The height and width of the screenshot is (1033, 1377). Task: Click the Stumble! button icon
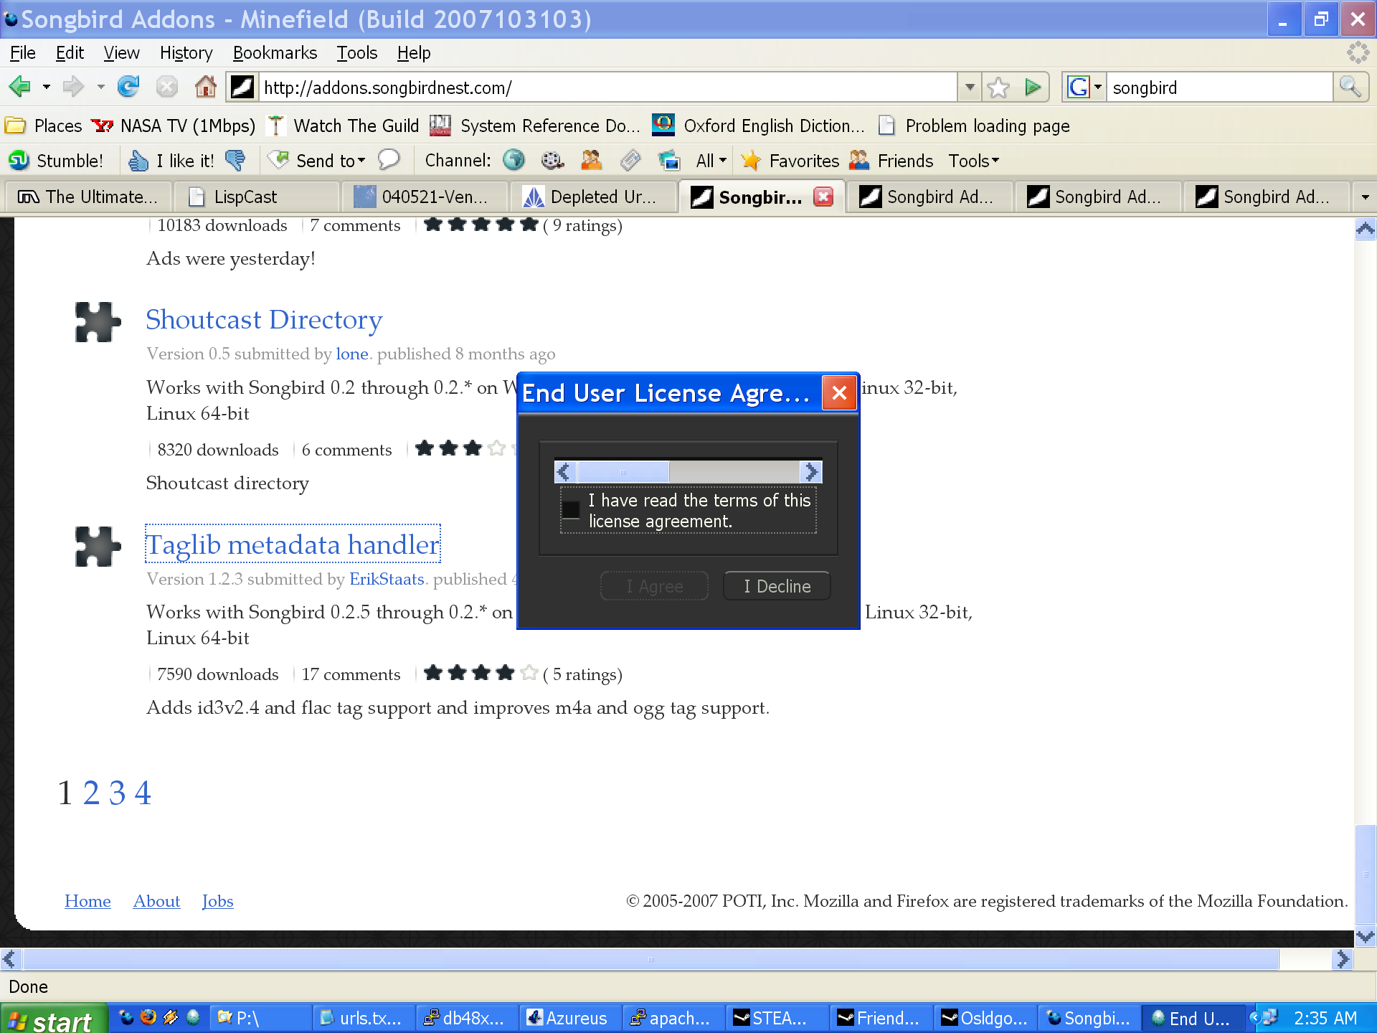[19, 161]
